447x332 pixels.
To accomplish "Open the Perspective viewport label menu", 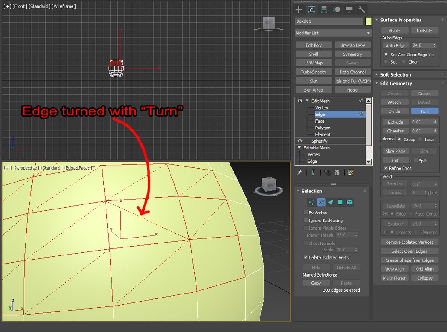I will click(x=26, y=168).
